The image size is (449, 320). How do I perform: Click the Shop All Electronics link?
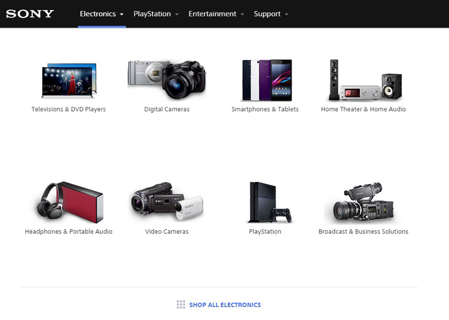[224, 305]
